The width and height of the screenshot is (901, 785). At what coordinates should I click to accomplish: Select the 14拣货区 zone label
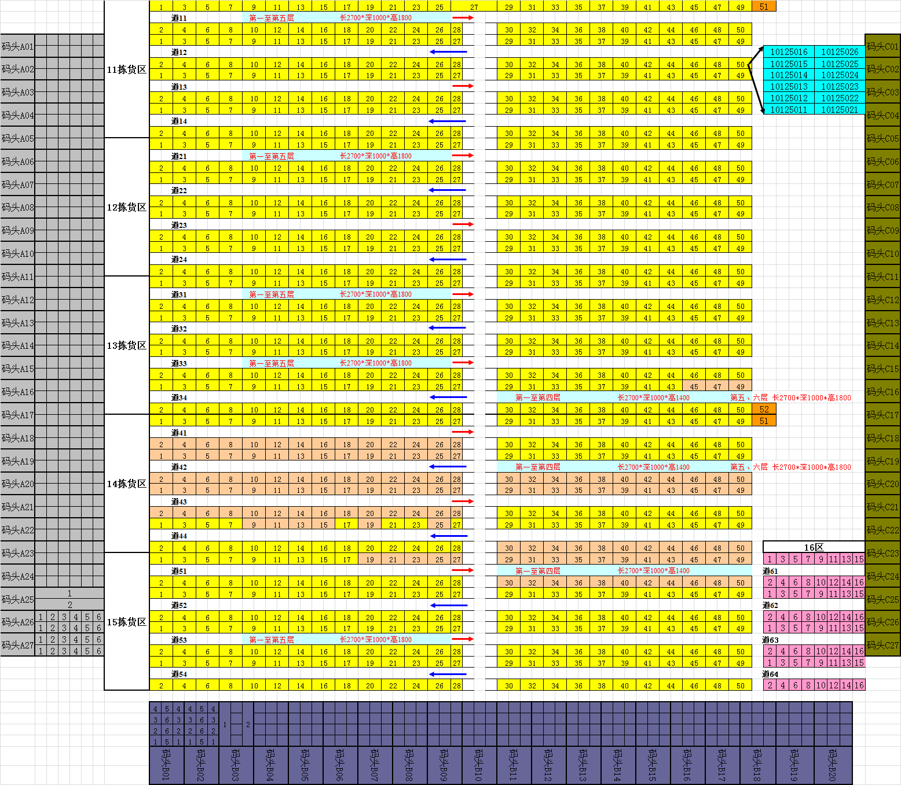(126, 484)
